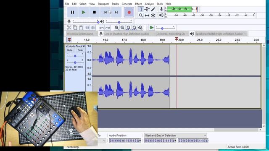The image size is (269, 151).
Task: Click the recording meter microphone icon
Action: (x=161, y=9)
